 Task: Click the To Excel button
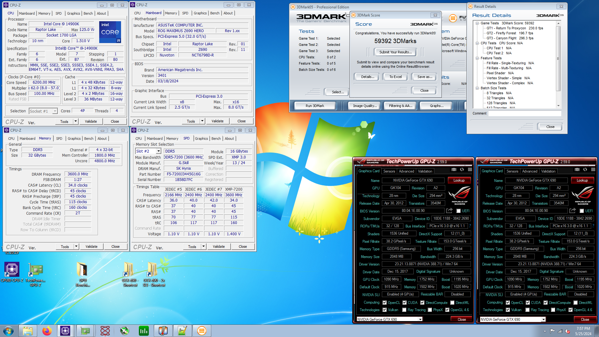[x=396, y=77]
